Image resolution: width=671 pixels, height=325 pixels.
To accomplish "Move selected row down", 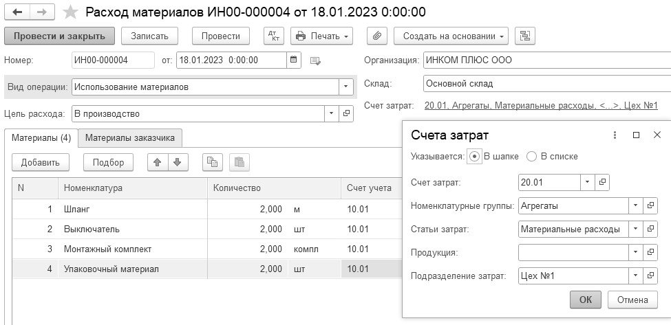I will point(178,162).
